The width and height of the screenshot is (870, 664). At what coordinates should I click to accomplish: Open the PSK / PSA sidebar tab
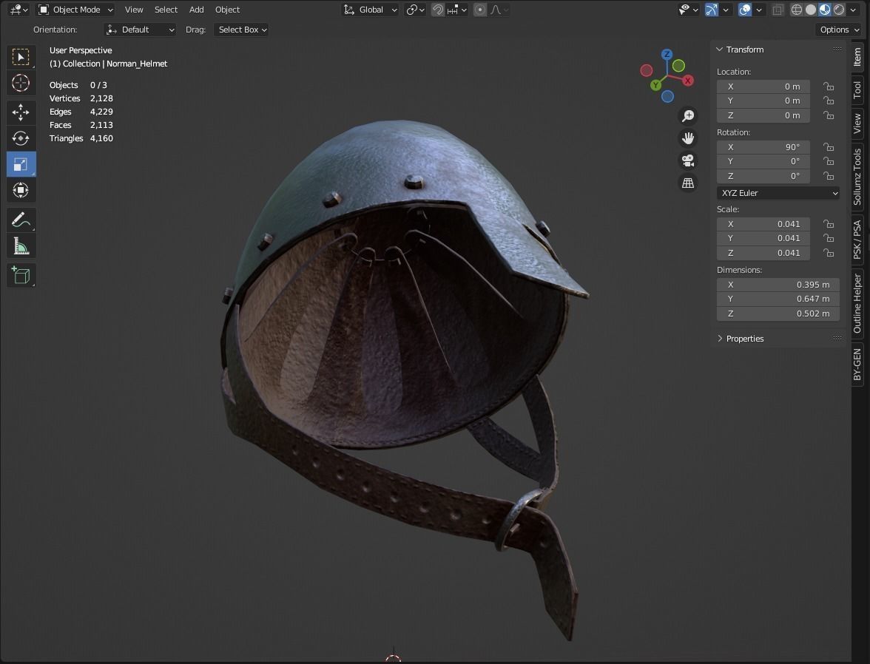pos(857,240)
